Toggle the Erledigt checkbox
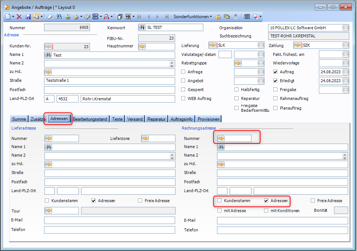The width and height of the screenshot is (357, 251). [x=276, y=81]
